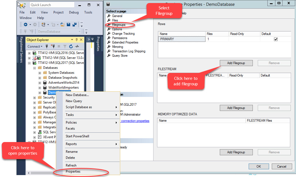
Task: Click Cancel in Database Properties dialog
Action: point(282,167)
